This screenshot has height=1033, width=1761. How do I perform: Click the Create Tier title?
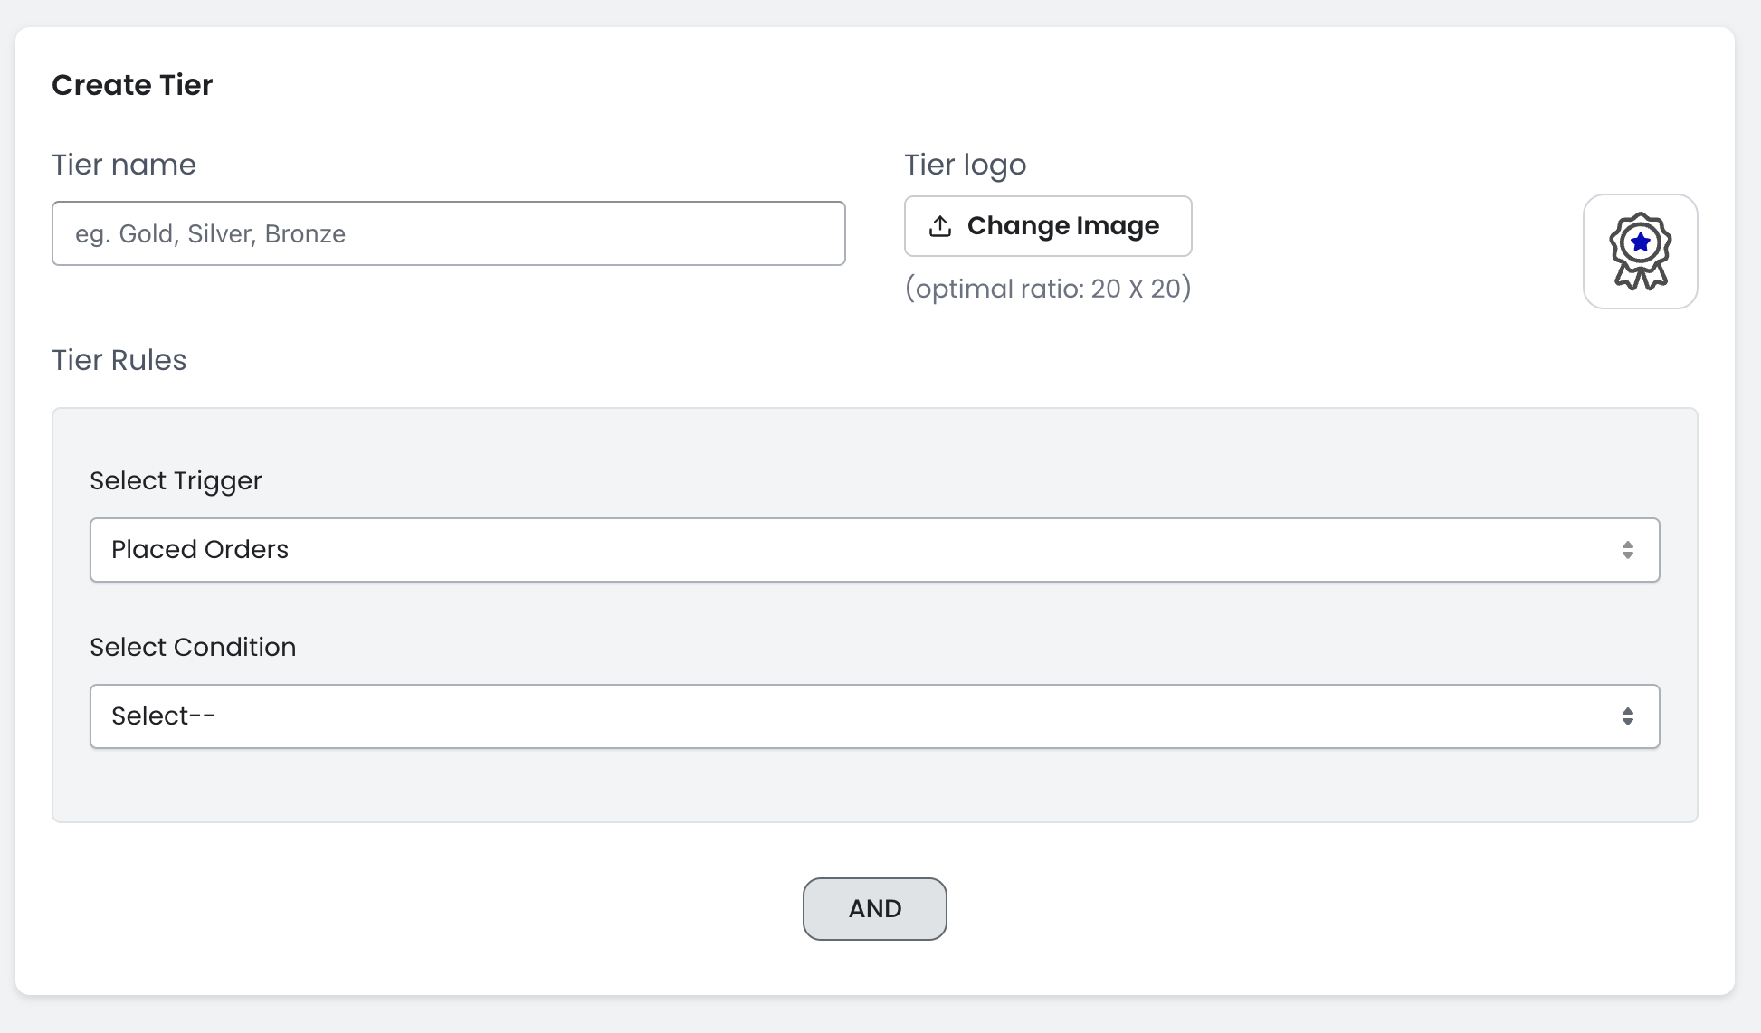click(x=132, y=85)
